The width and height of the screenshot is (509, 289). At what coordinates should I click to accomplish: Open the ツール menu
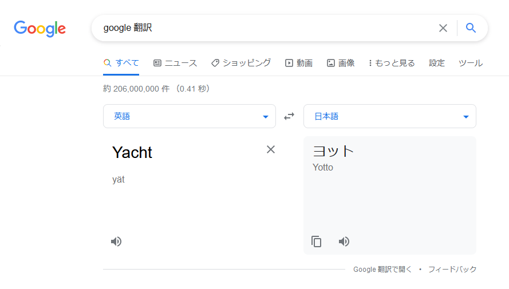[x=471, y=63]
